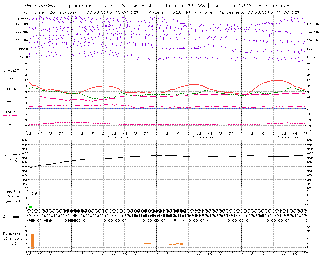Click the 'Рассчитано: 23.08.2025 16:38 UTC' timestamp
Viewport: 320px width, 256px height.
click(x=259, y=12)
